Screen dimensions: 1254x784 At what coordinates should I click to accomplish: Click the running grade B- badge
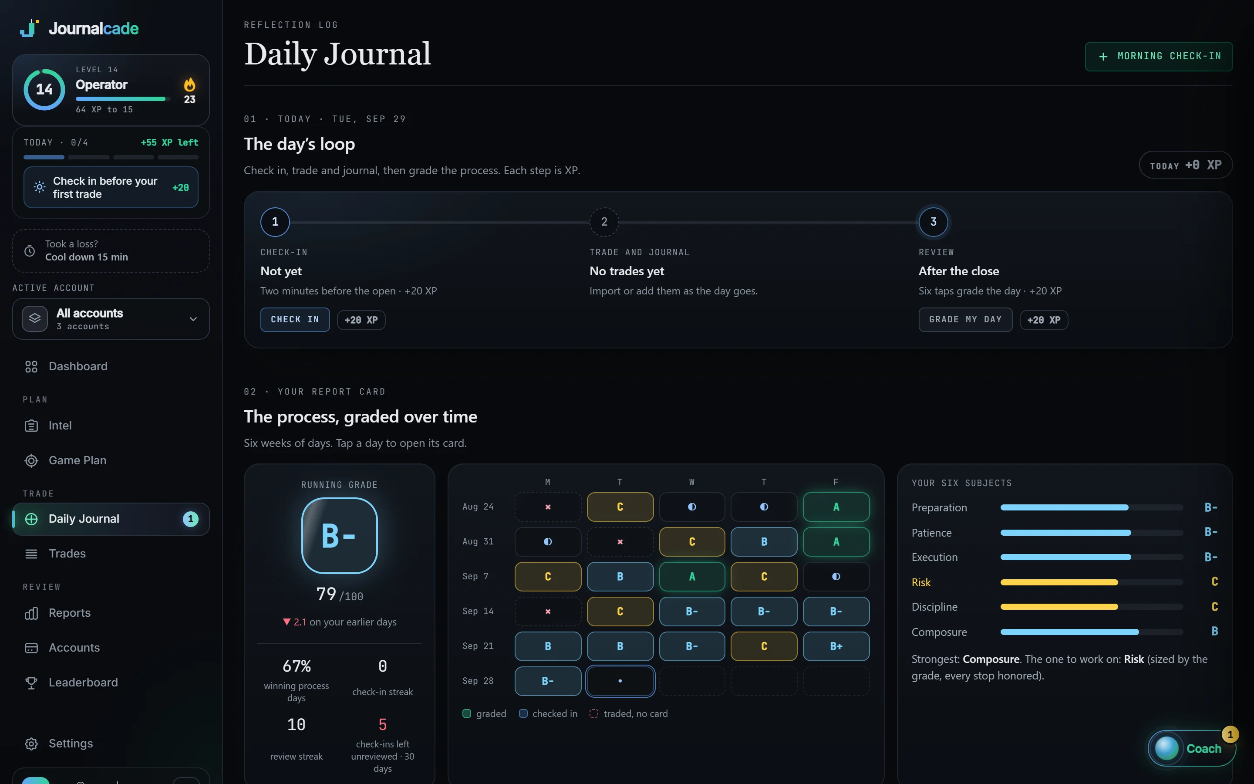(x=340, y=536)
